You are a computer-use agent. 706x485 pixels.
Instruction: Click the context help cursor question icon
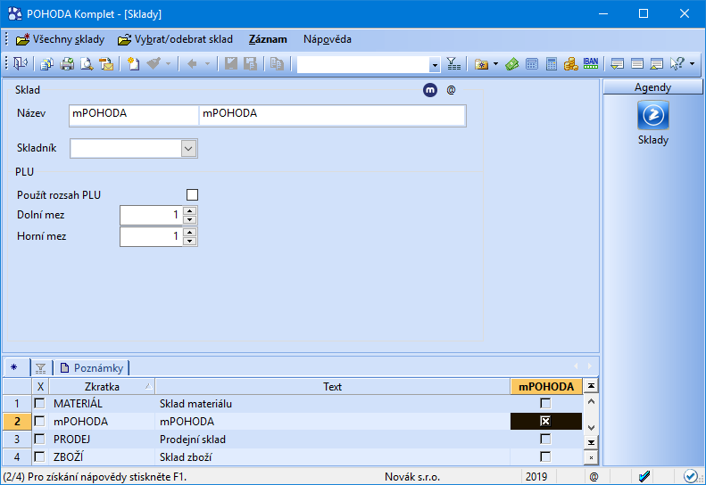pos(677,64)
